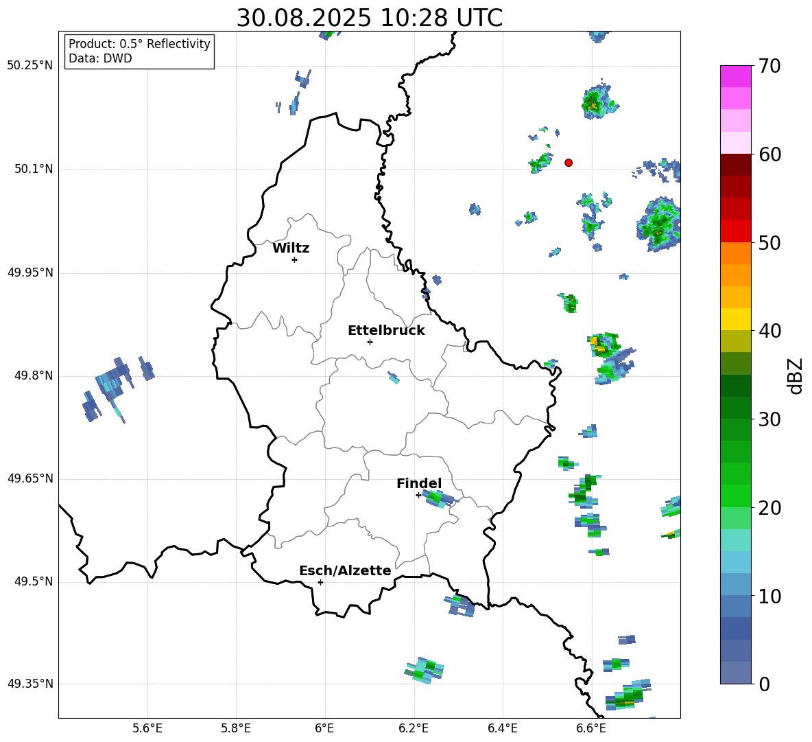Click the colorbar tick label 30
The width and height of the screenshot is (812, 742).
tap(770, 419)
